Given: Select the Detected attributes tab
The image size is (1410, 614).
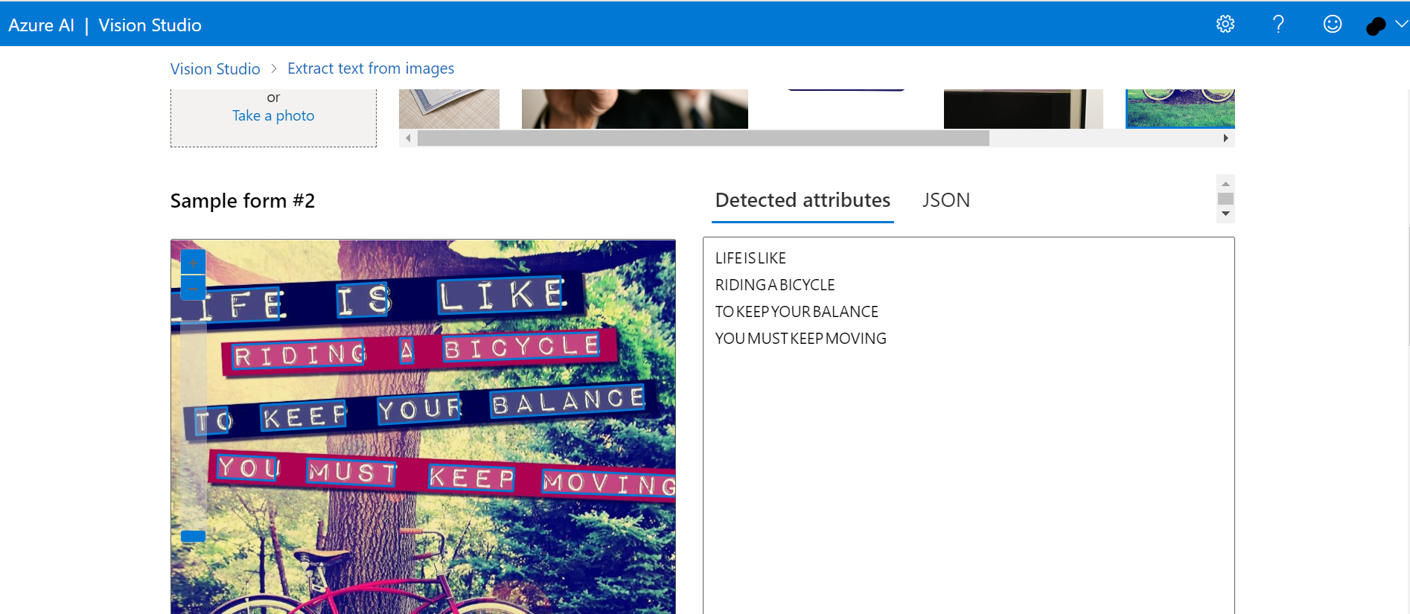Looking at the screenshot, I should coord(803,200).
